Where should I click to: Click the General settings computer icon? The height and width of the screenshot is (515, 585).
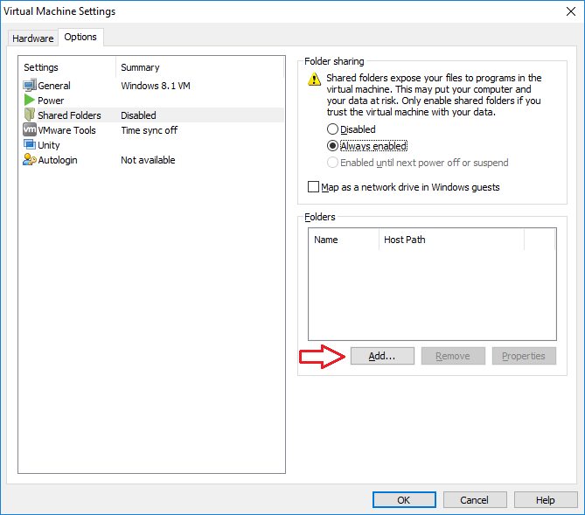[30, 86]
